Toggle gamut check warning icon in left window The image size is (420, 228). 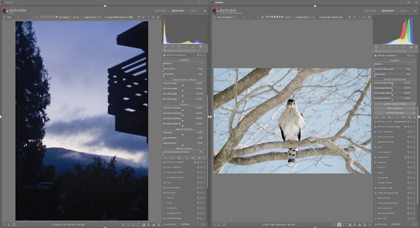[154, 224]
